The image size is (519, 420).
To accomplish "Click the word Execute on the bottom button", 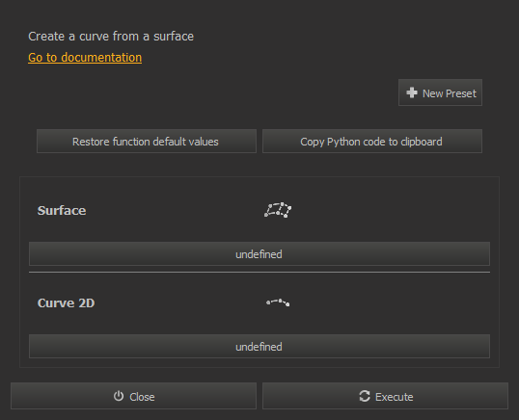I will coord(395,397).
